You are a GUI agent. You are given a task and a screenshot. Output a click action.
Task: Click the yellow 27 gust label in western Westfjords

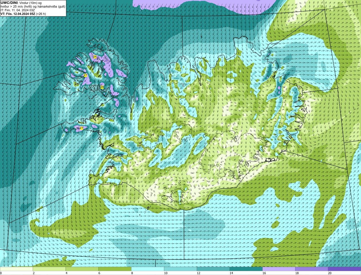(x=85, y=75)
